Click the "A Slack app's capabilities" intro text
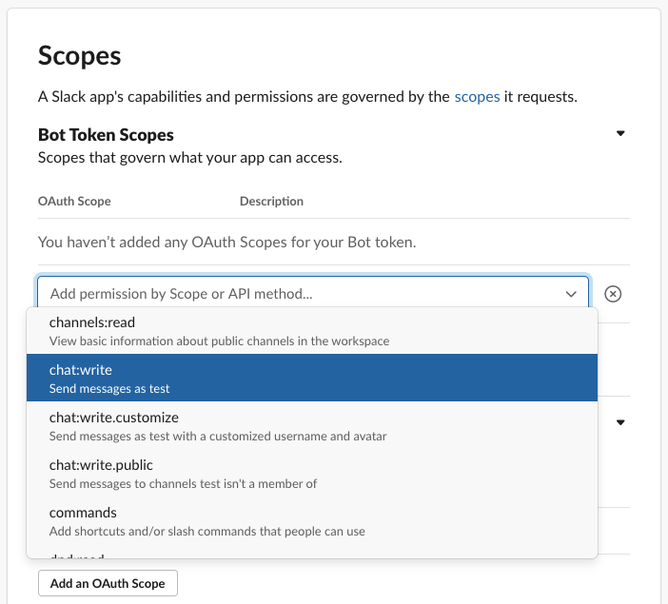Viewport: 668px width, 604px height. [243, 96]
